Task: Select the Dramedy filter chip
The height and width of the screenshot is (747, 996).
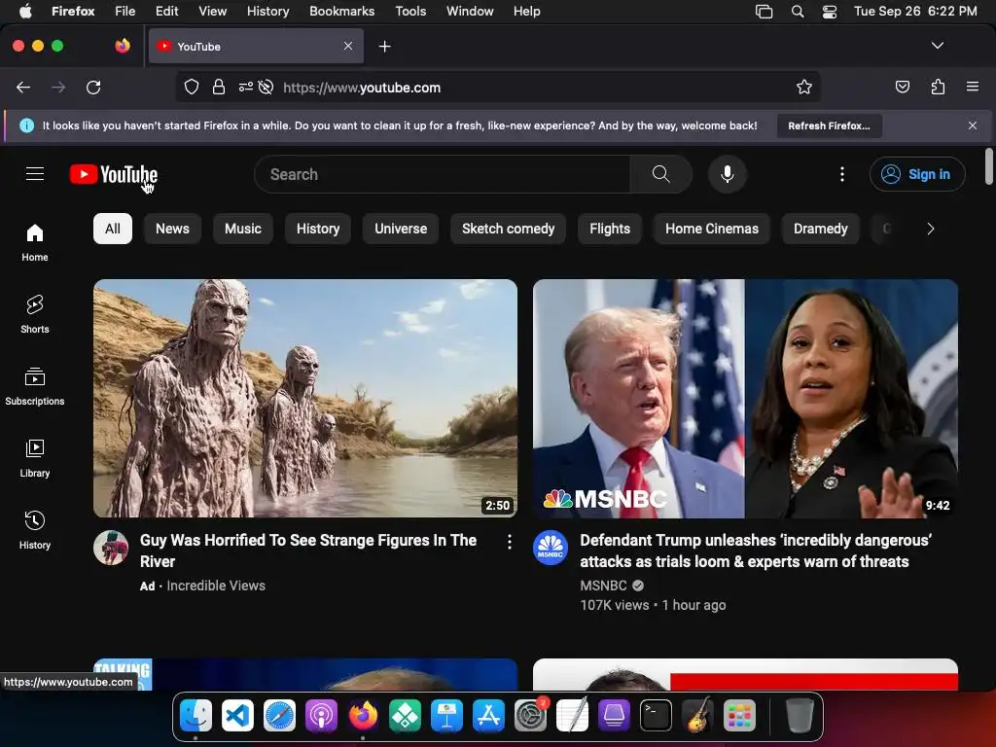Action: 821,229
